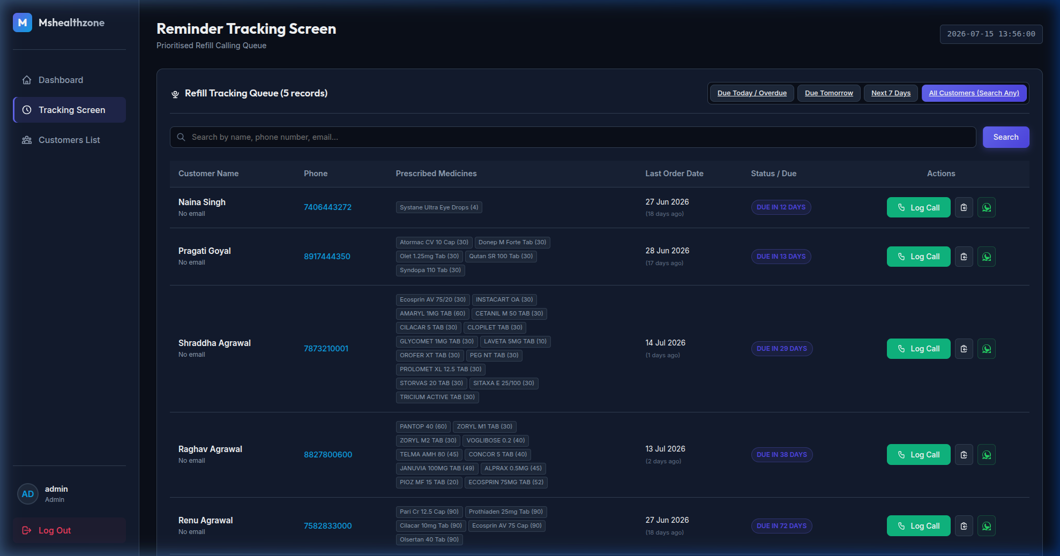Click the DUE IN 72 DAYS badge
Screen dimensions: 1060x556
(x=781, y=526)
